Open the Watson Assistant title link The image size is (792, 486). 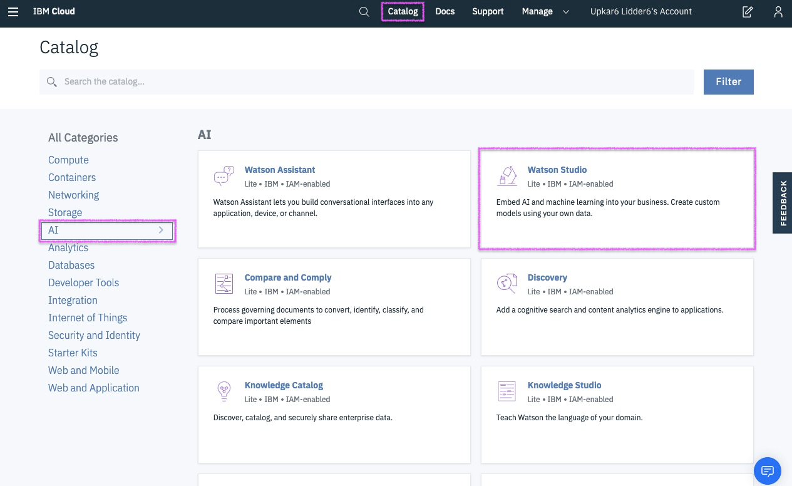point(280,170)
